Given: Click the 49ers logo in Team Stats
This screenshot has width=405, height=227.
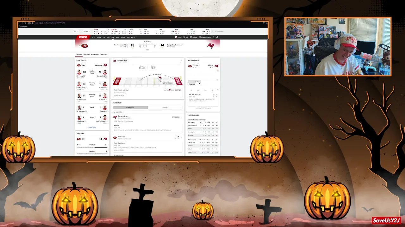Looking at the screenshot, I should [x=79, y=139].
